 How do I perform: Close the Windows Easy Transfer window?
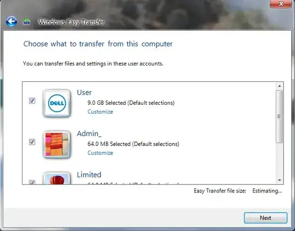[x=281, y=4]
